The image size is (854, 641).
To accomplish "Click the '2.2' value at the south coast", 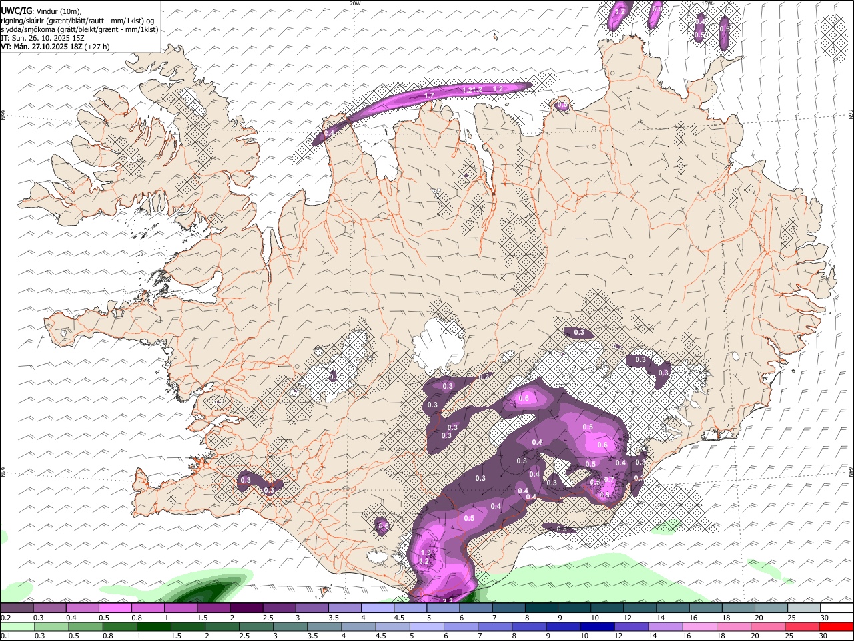I will [448, 600].
